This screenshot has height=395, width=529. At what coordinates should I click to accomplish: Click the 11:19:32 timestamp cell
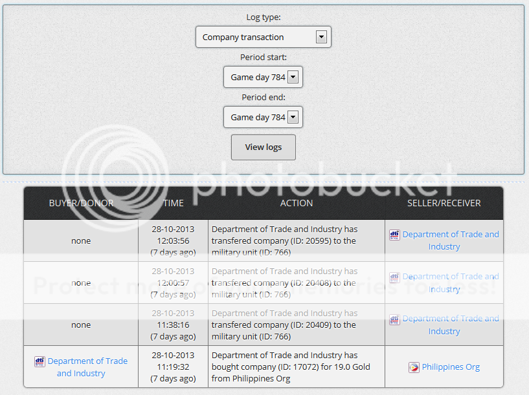173,367
